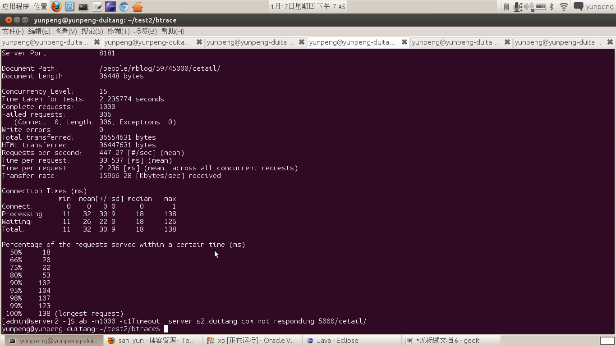The image size is (616, 346).
Task: Open the 搜索(S) menu
Action: (92, 31)
